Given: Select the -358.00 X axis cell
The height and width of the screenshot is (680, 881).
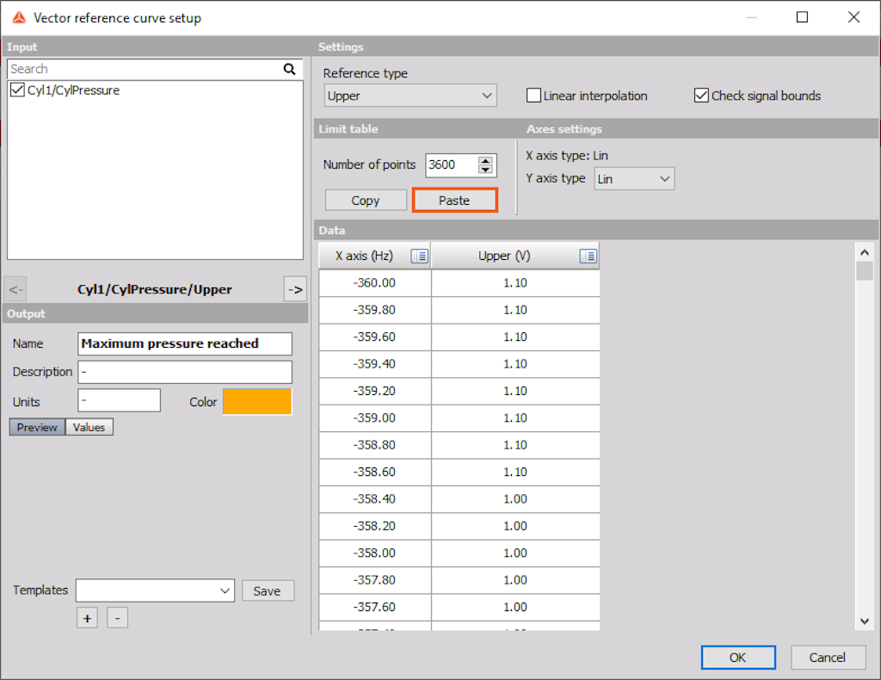Looking at the screenshot, I should tap(375, 553).
